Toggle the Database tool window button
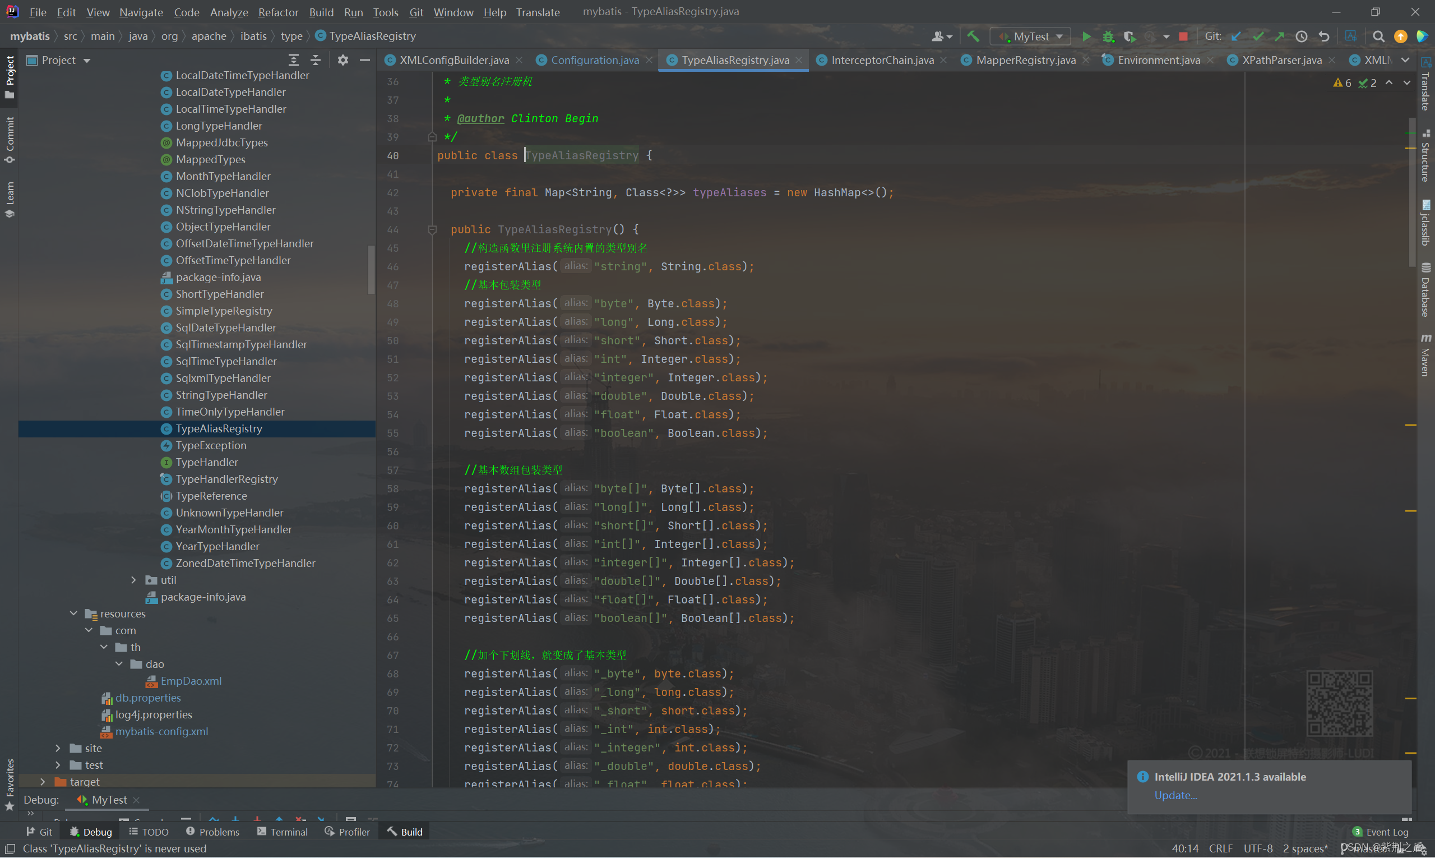The height and width of the screenshot is (858, 1435). click(1426, 290)
